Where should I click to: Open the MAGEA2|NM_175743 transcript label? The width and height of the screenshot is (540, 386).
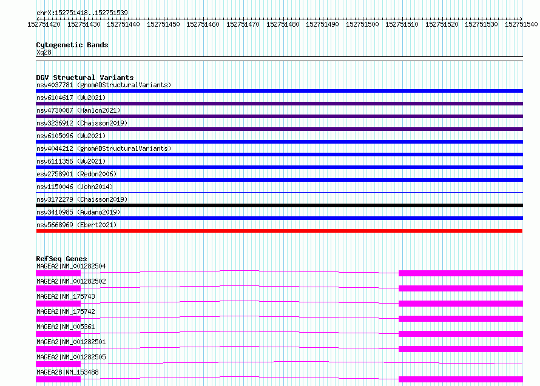(66, 296)
